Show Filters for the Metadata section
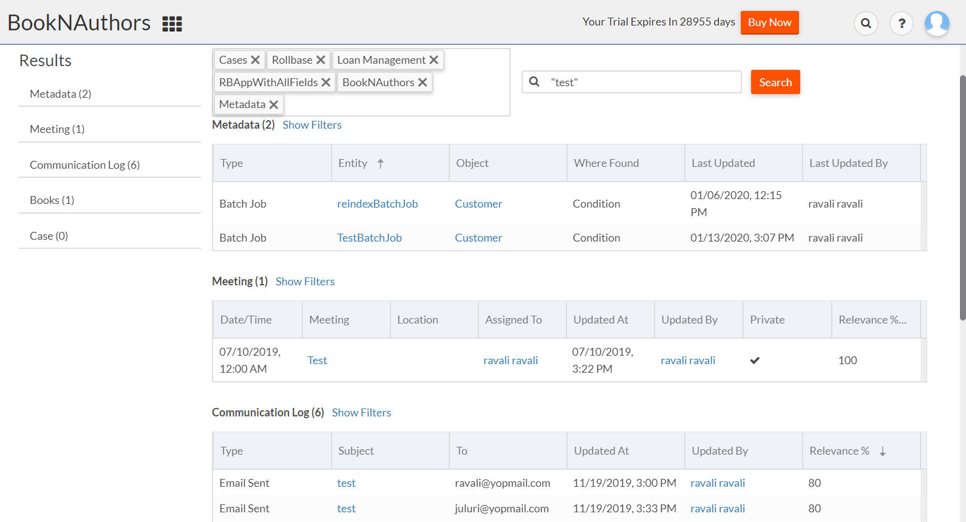Image resolution: width=966 pixels, height=522 pixels. pyautogui.click(x=312, y=125)
